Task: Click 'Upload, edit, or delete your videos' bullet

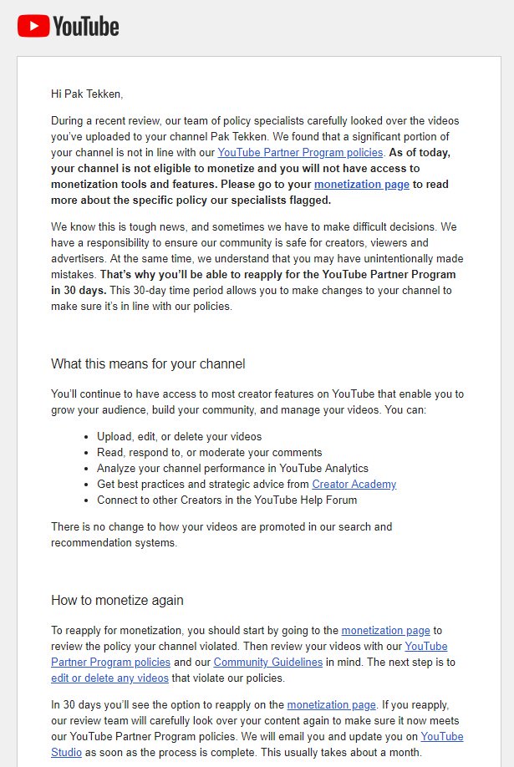Action: (x=179, y=437)
